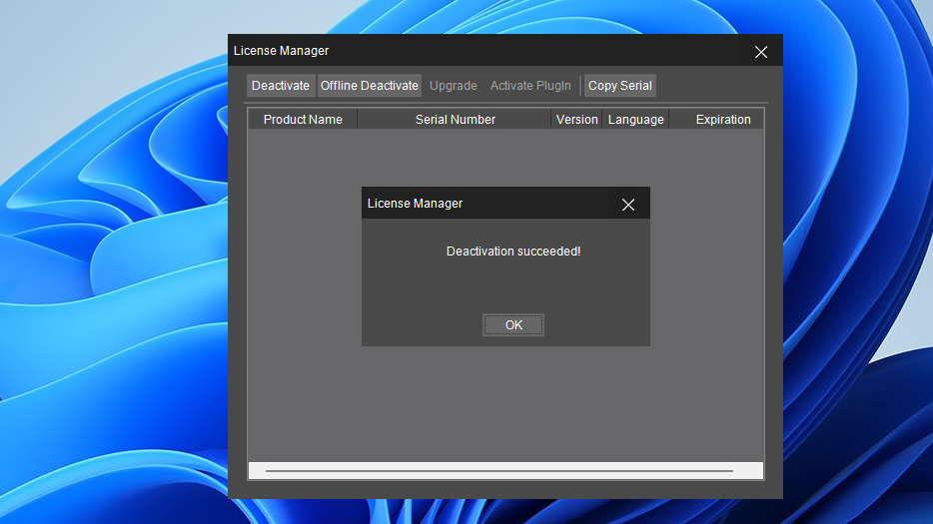Choose the Activate PlugIn toolbar item
Image resolution: width=933 pixels, height=524 pixels.
click(530, 86)
